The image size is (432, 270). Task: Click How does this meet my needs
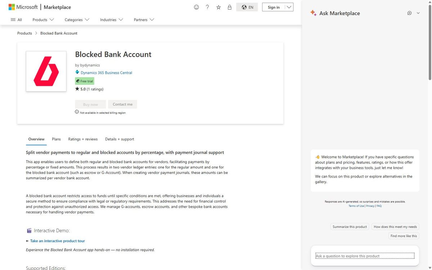coord(395,227)
